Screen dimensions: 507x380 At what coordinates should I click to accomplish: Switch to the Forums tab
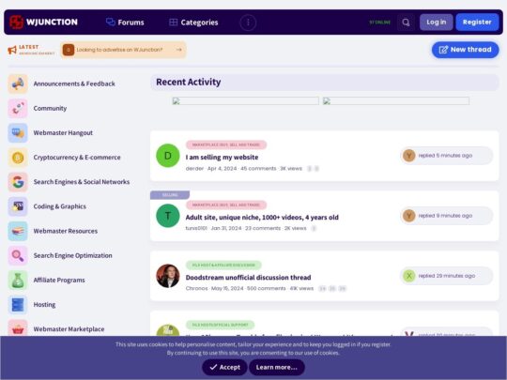[125, 23]
